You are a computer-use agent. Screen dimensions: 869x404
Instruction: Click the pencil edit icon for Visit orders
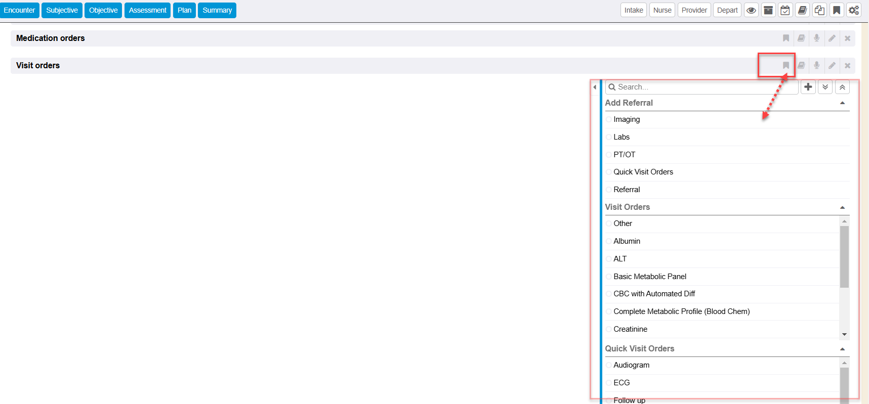pos(832,65)
